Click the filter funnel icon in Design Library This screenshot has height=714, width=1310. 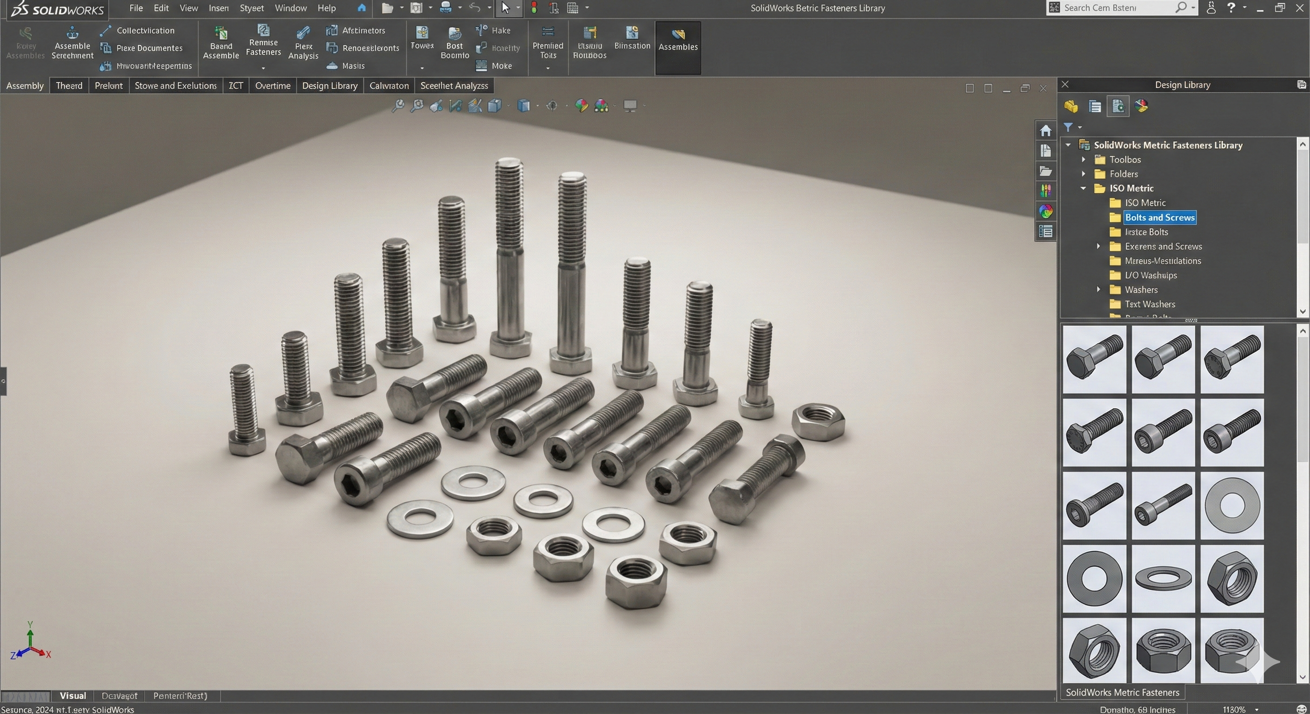1068,127
